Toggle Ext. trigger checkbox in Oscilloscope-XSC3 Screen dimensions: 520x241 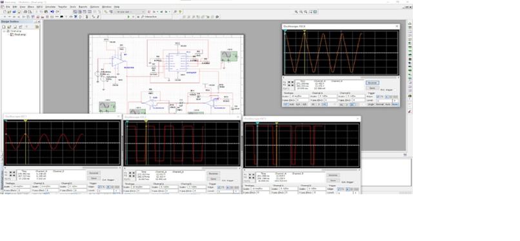pos(356,183)
